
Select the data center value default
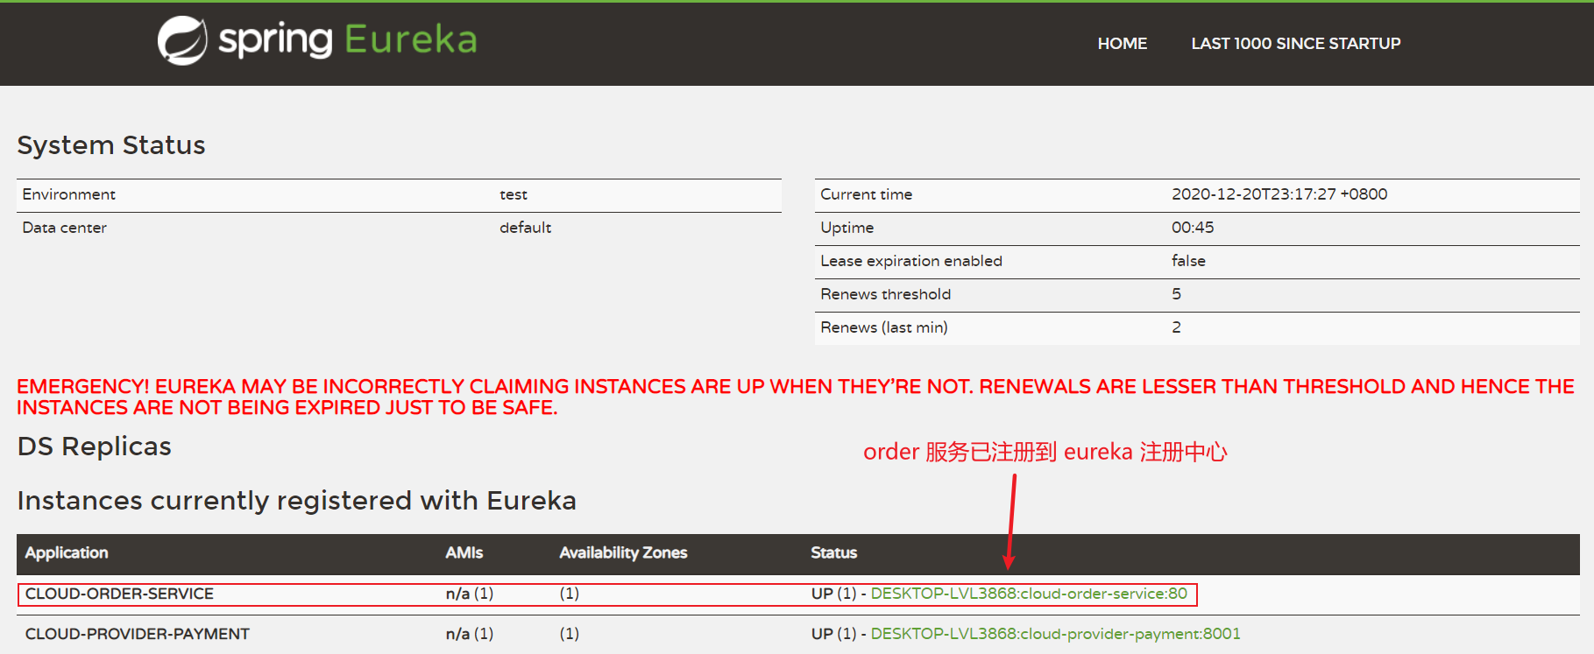click(525, 228)
